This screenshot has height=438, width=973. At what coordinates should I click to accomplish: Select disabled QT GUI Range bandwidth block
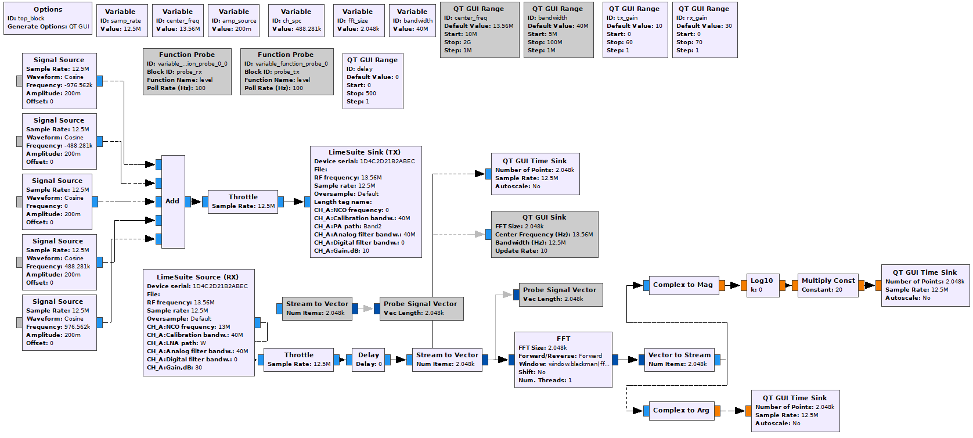tap(558, 30)
